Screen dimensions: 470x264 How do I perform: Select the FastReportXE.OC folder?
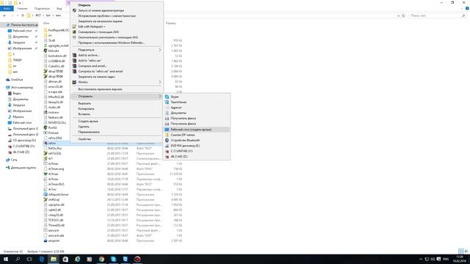pyautogui.click(x=58, y=30)
